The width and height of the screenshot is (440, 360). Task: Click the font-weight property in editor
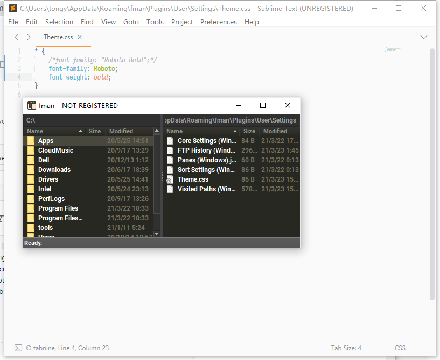pos(68,77)
